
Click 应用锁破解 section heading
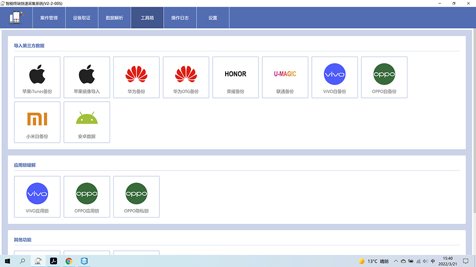(x=25, y=165)
